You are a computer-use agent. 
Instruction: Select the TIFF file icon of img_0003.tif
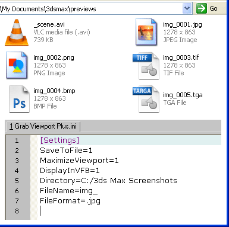[x=146, y=66]
